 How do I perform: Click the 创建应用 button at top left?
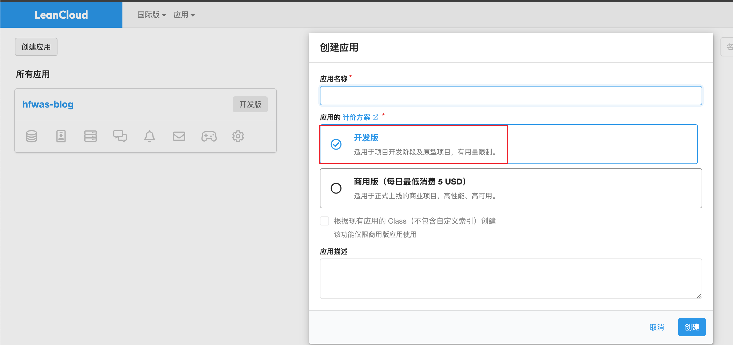[36, 47]
